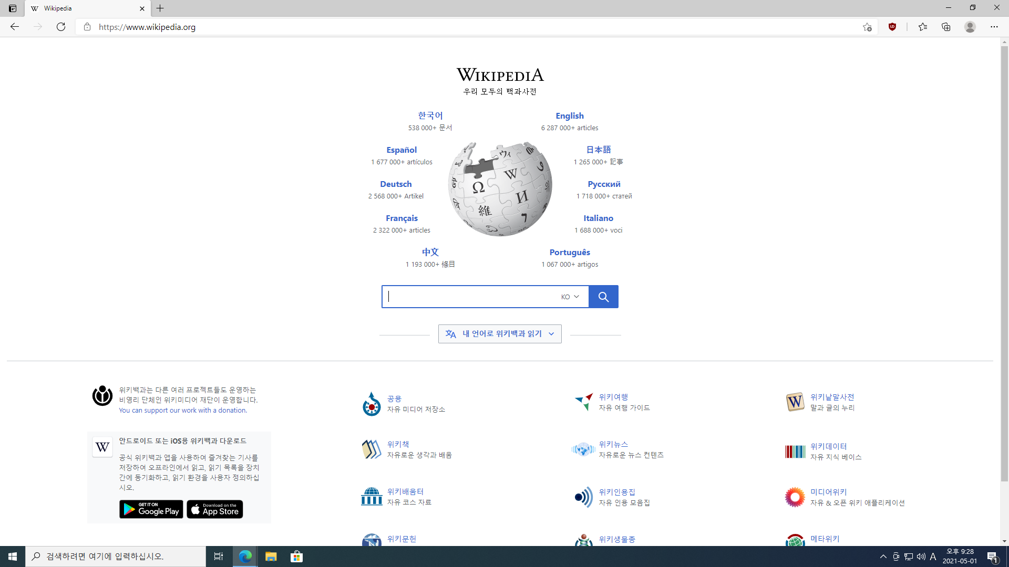
Task: Click the Wikipedia W app icon
Action: click(x=102, y=447)
